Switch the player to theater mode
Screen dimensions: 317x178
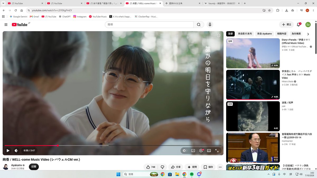click(209, 151)
